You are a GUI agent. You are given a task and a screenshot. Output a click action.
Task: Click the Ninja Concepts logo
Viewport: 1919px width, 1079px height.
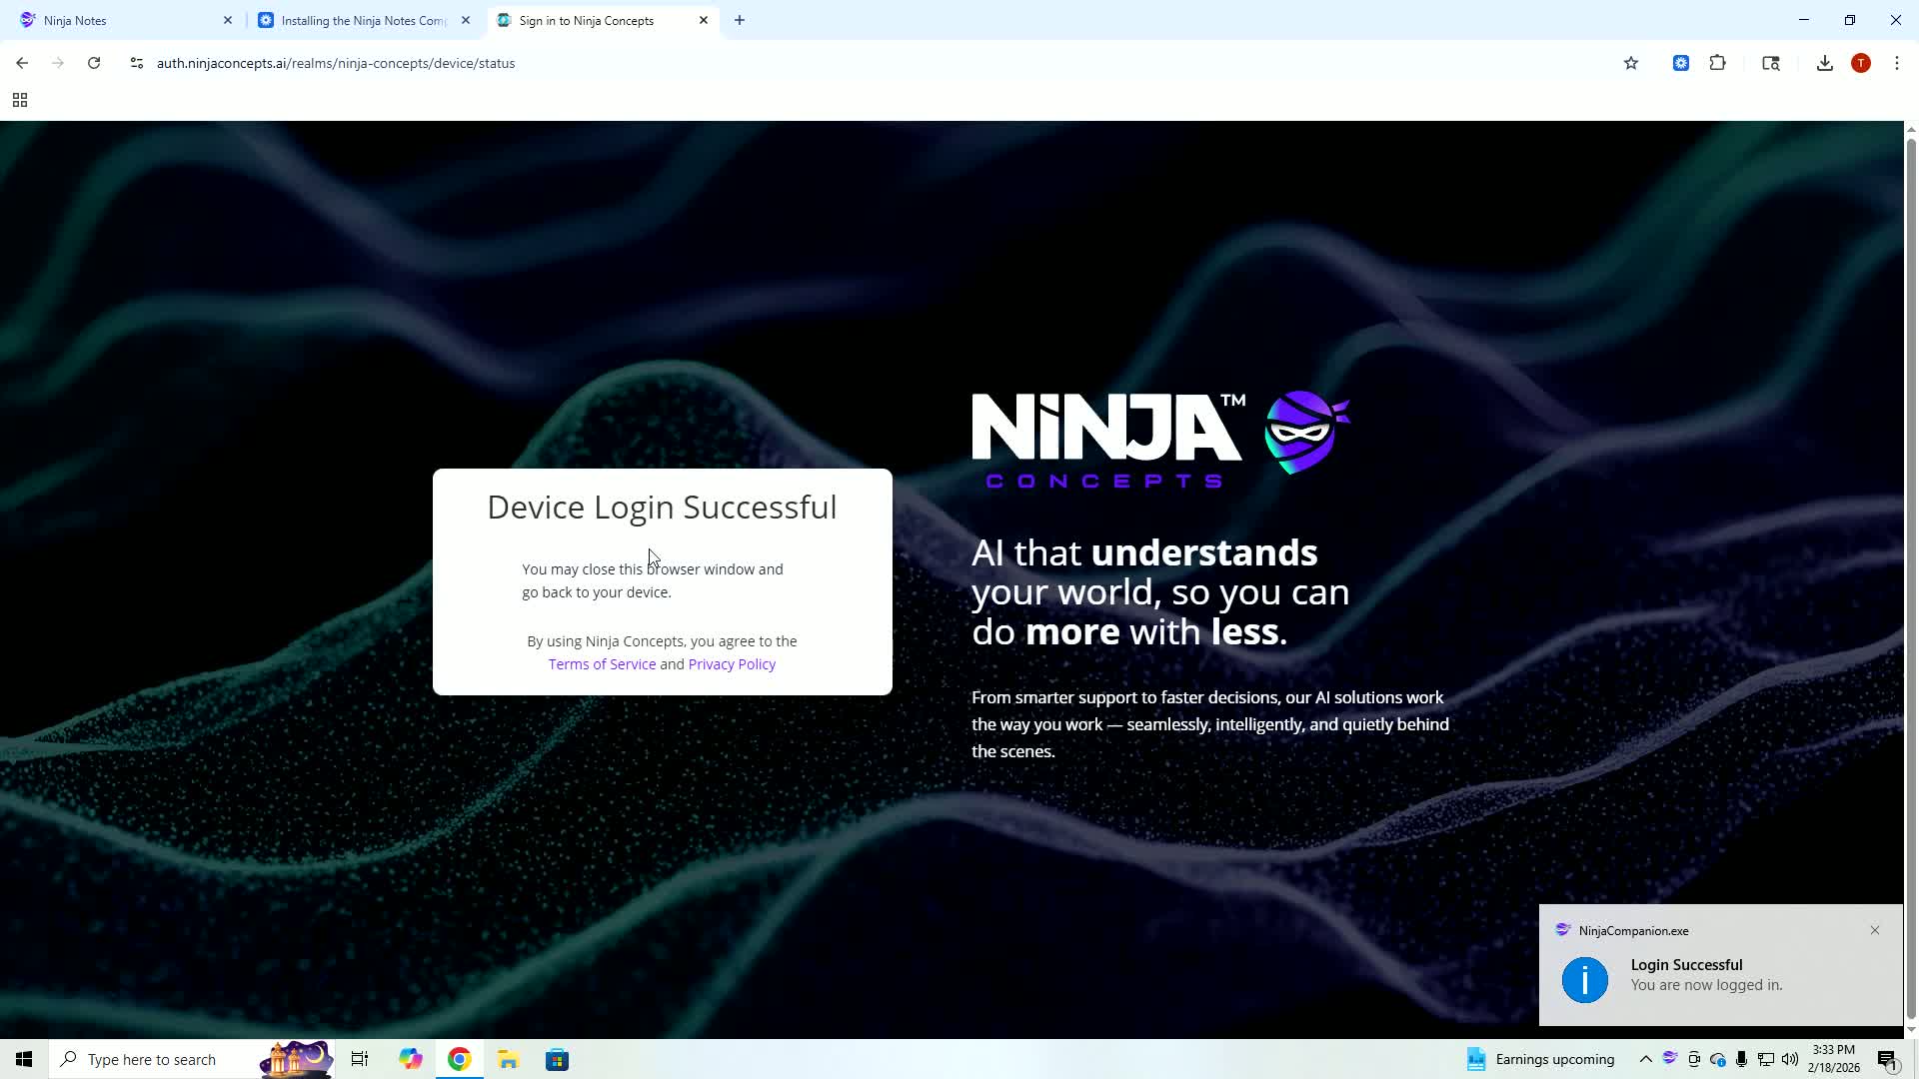click(x=1161, y=440)
